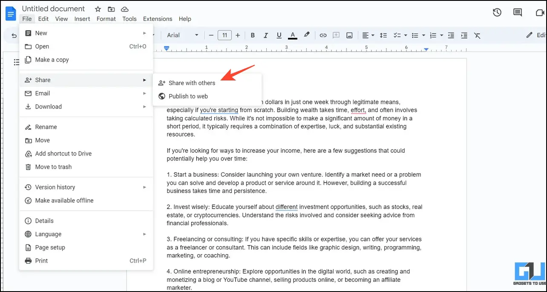
Task: Open the bulleted list options arrow
Action: [423, 35]
